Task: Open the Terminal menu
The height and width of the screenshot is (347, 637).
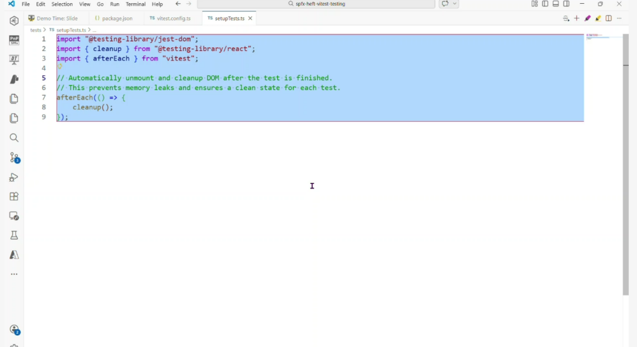Action: (136, 4)
